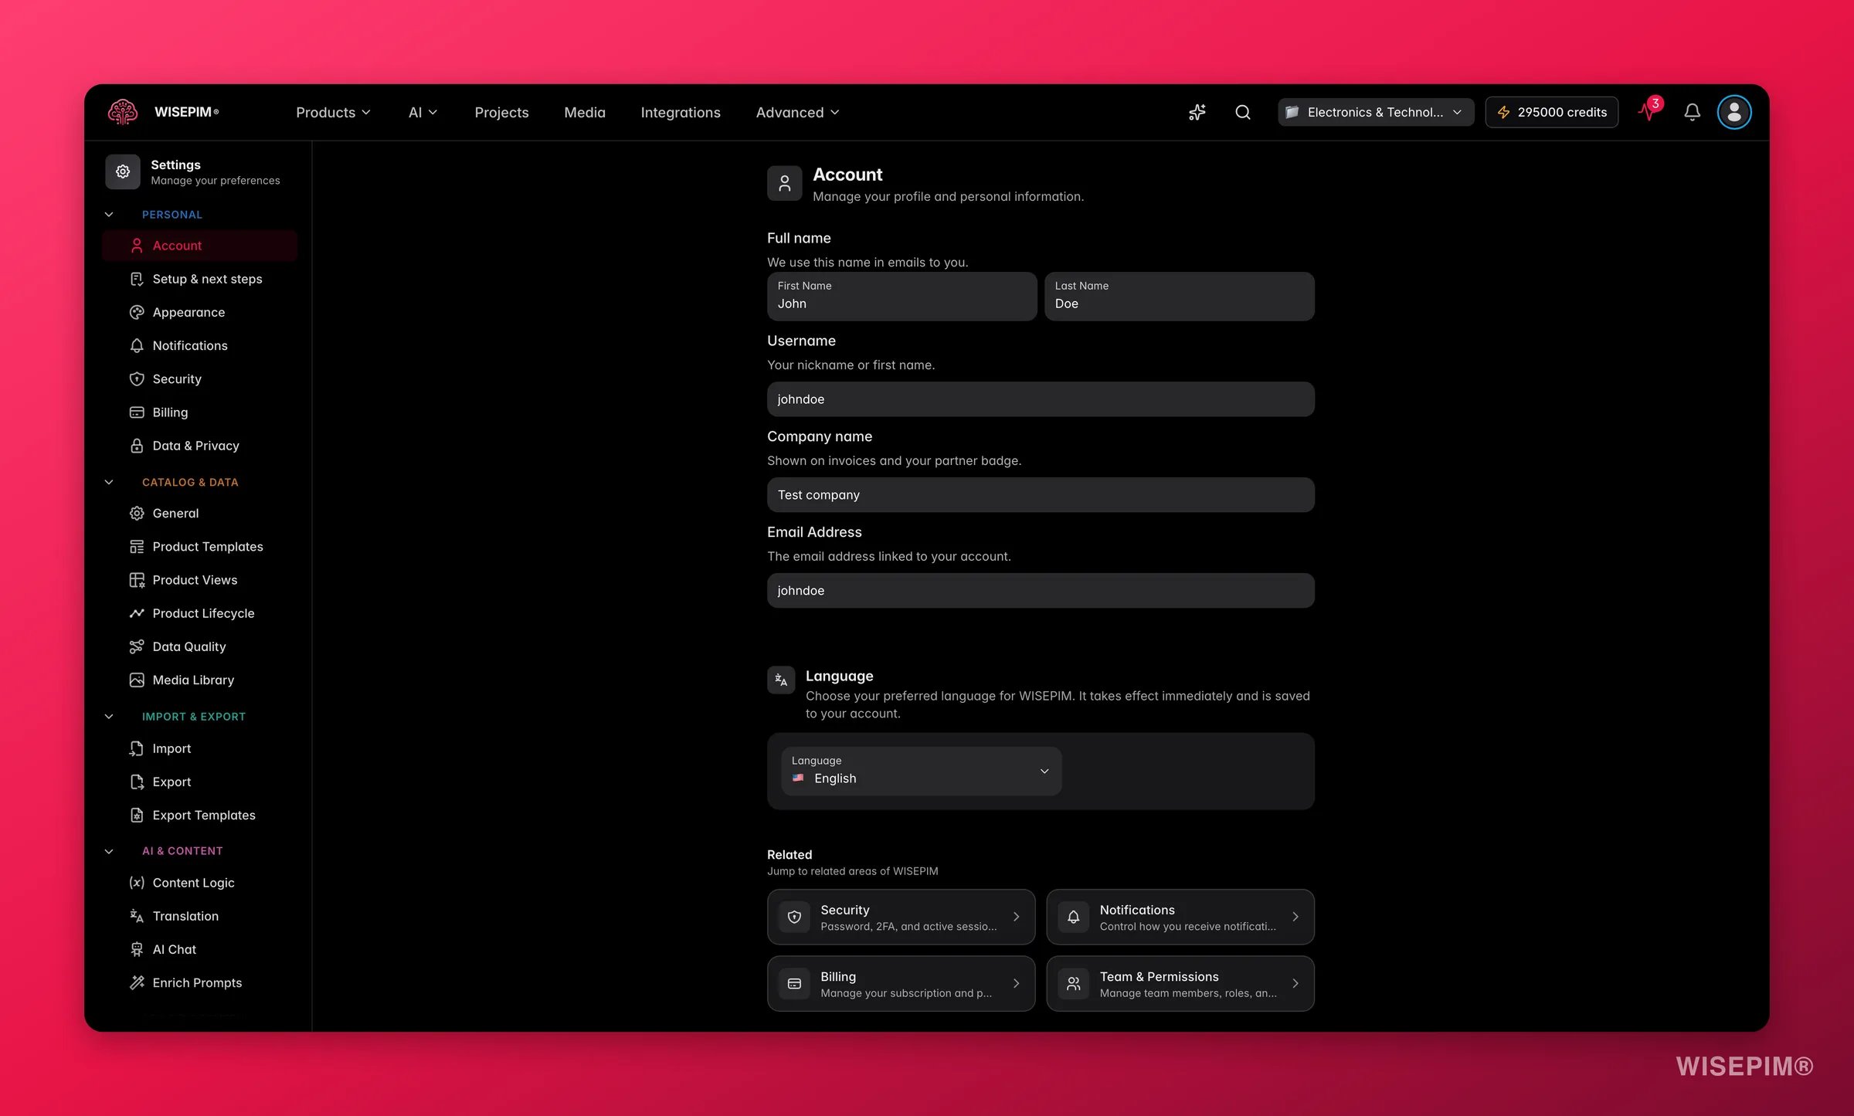Collapse the CATALOG & DATA section

coord(109,482)
